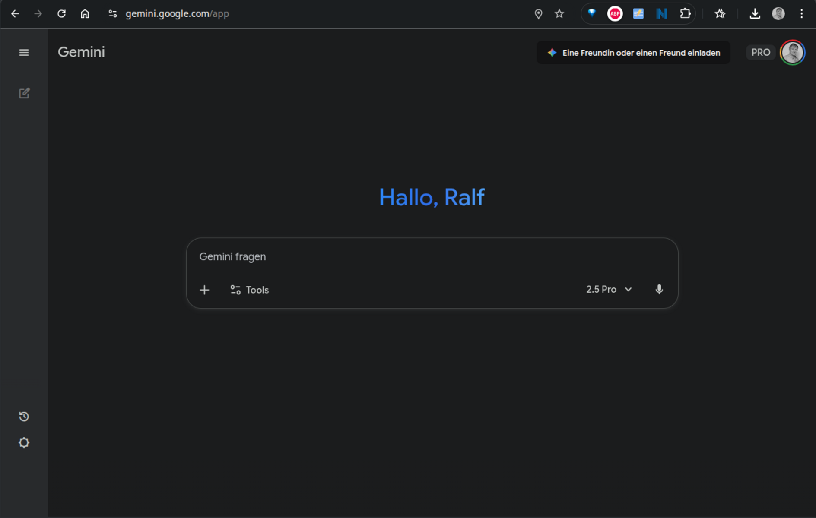The image size is (816, 518).
Task: Open the activity history icon in sidebar
Action: tap(24, 417)
